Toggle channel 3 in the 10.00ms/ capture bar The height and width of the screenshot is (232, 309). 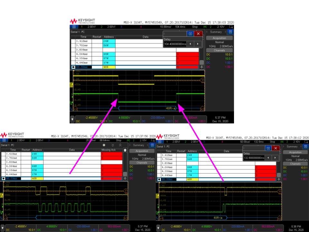[x=121, y=27]
